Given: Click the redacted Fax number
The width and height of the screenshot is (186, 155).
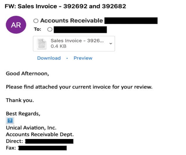Looking at the screenshot, I should click(x=42, y=148).
